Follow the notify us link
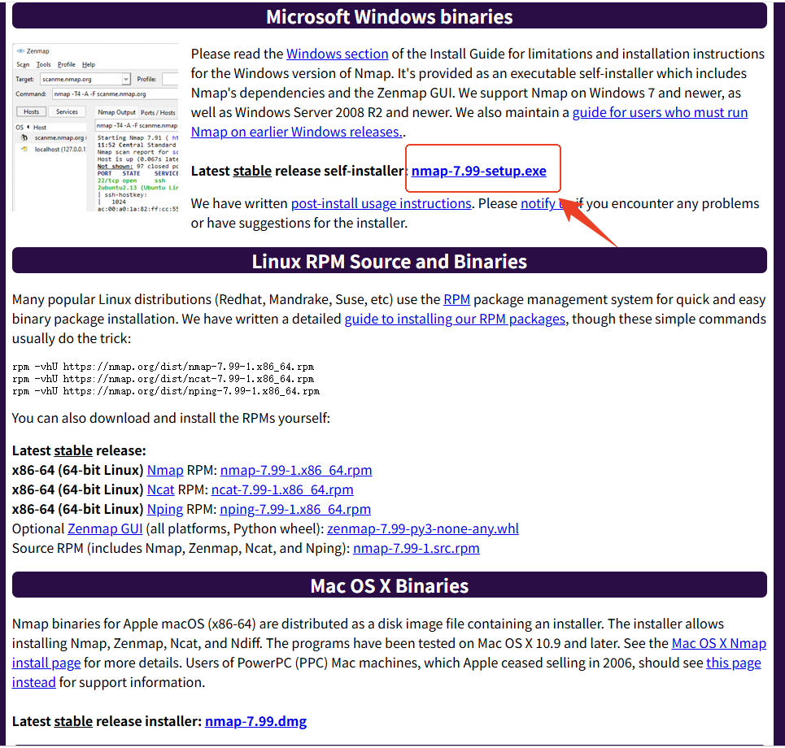 point(543,203)
